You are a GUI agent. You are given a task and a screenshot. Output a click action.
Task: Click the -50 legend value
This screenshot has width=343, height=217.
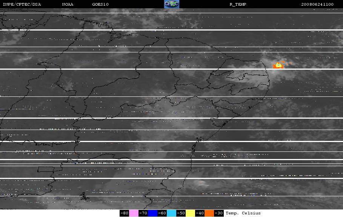point(181,213)
